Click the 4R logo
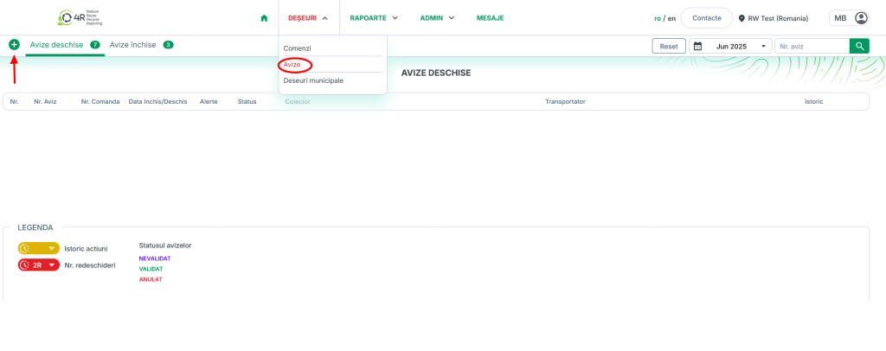Screen dimensions: 886x351 click(x=80, y=17)
